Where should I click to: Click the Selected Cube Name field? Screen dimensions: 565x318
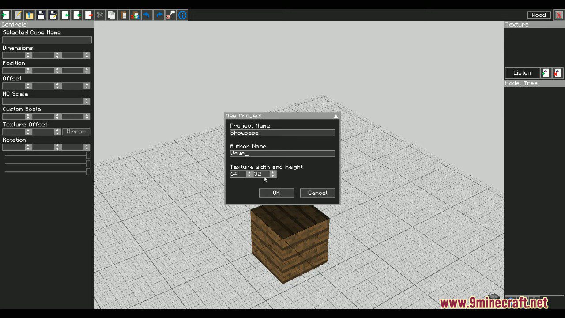click(47, 40)
